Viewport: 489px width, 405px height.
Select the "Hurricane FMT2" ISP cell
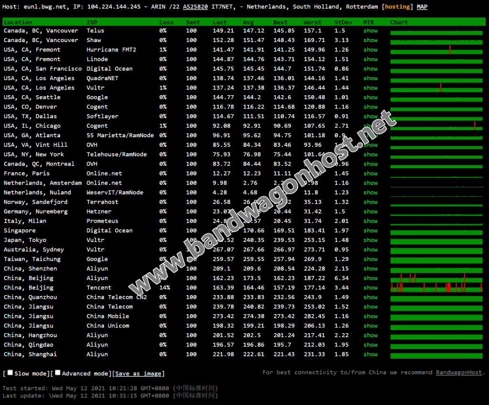pos(111,50)
